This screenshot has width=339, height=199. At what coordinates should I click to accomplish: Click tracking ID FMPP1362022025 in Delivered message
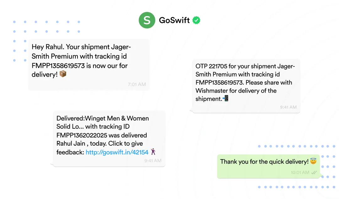coord(82,135)
